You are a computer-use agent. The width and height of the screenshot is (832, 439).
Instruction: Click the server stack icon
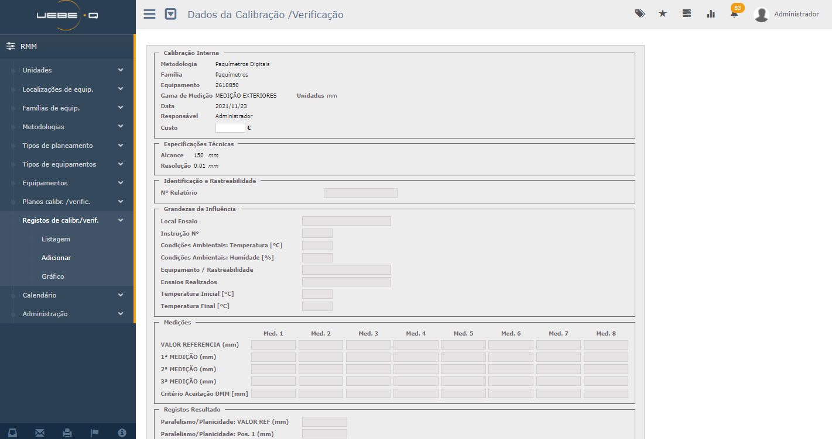[687, 13]
